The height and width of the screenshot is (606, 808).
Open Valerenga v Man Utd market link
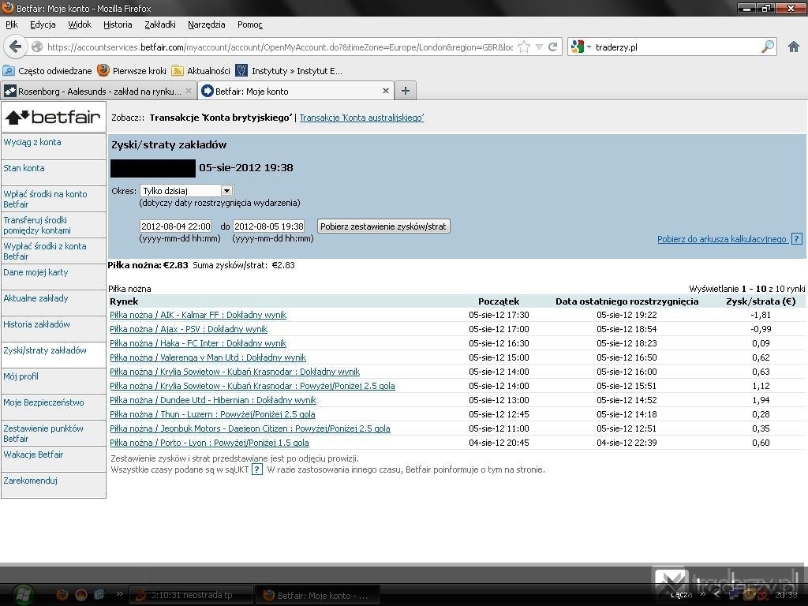(x=208, y=357)
